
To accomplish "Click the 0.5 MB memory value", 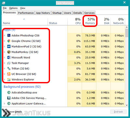I will click(91, 92).
